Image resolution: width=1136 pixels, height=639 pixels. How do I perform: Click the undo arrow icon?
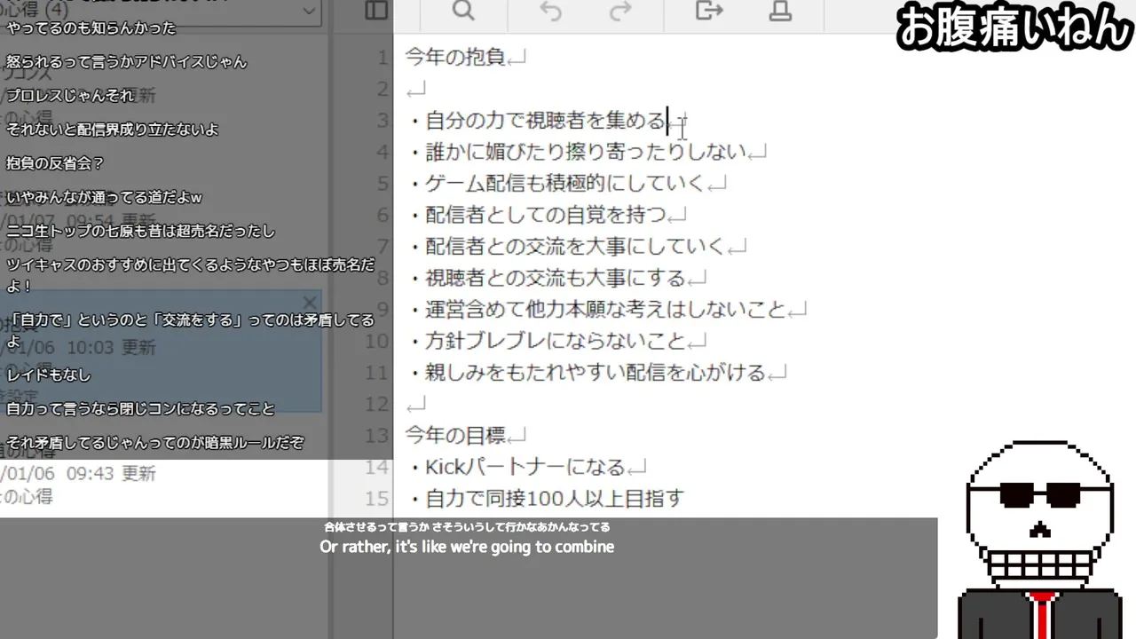coord(550,11)
